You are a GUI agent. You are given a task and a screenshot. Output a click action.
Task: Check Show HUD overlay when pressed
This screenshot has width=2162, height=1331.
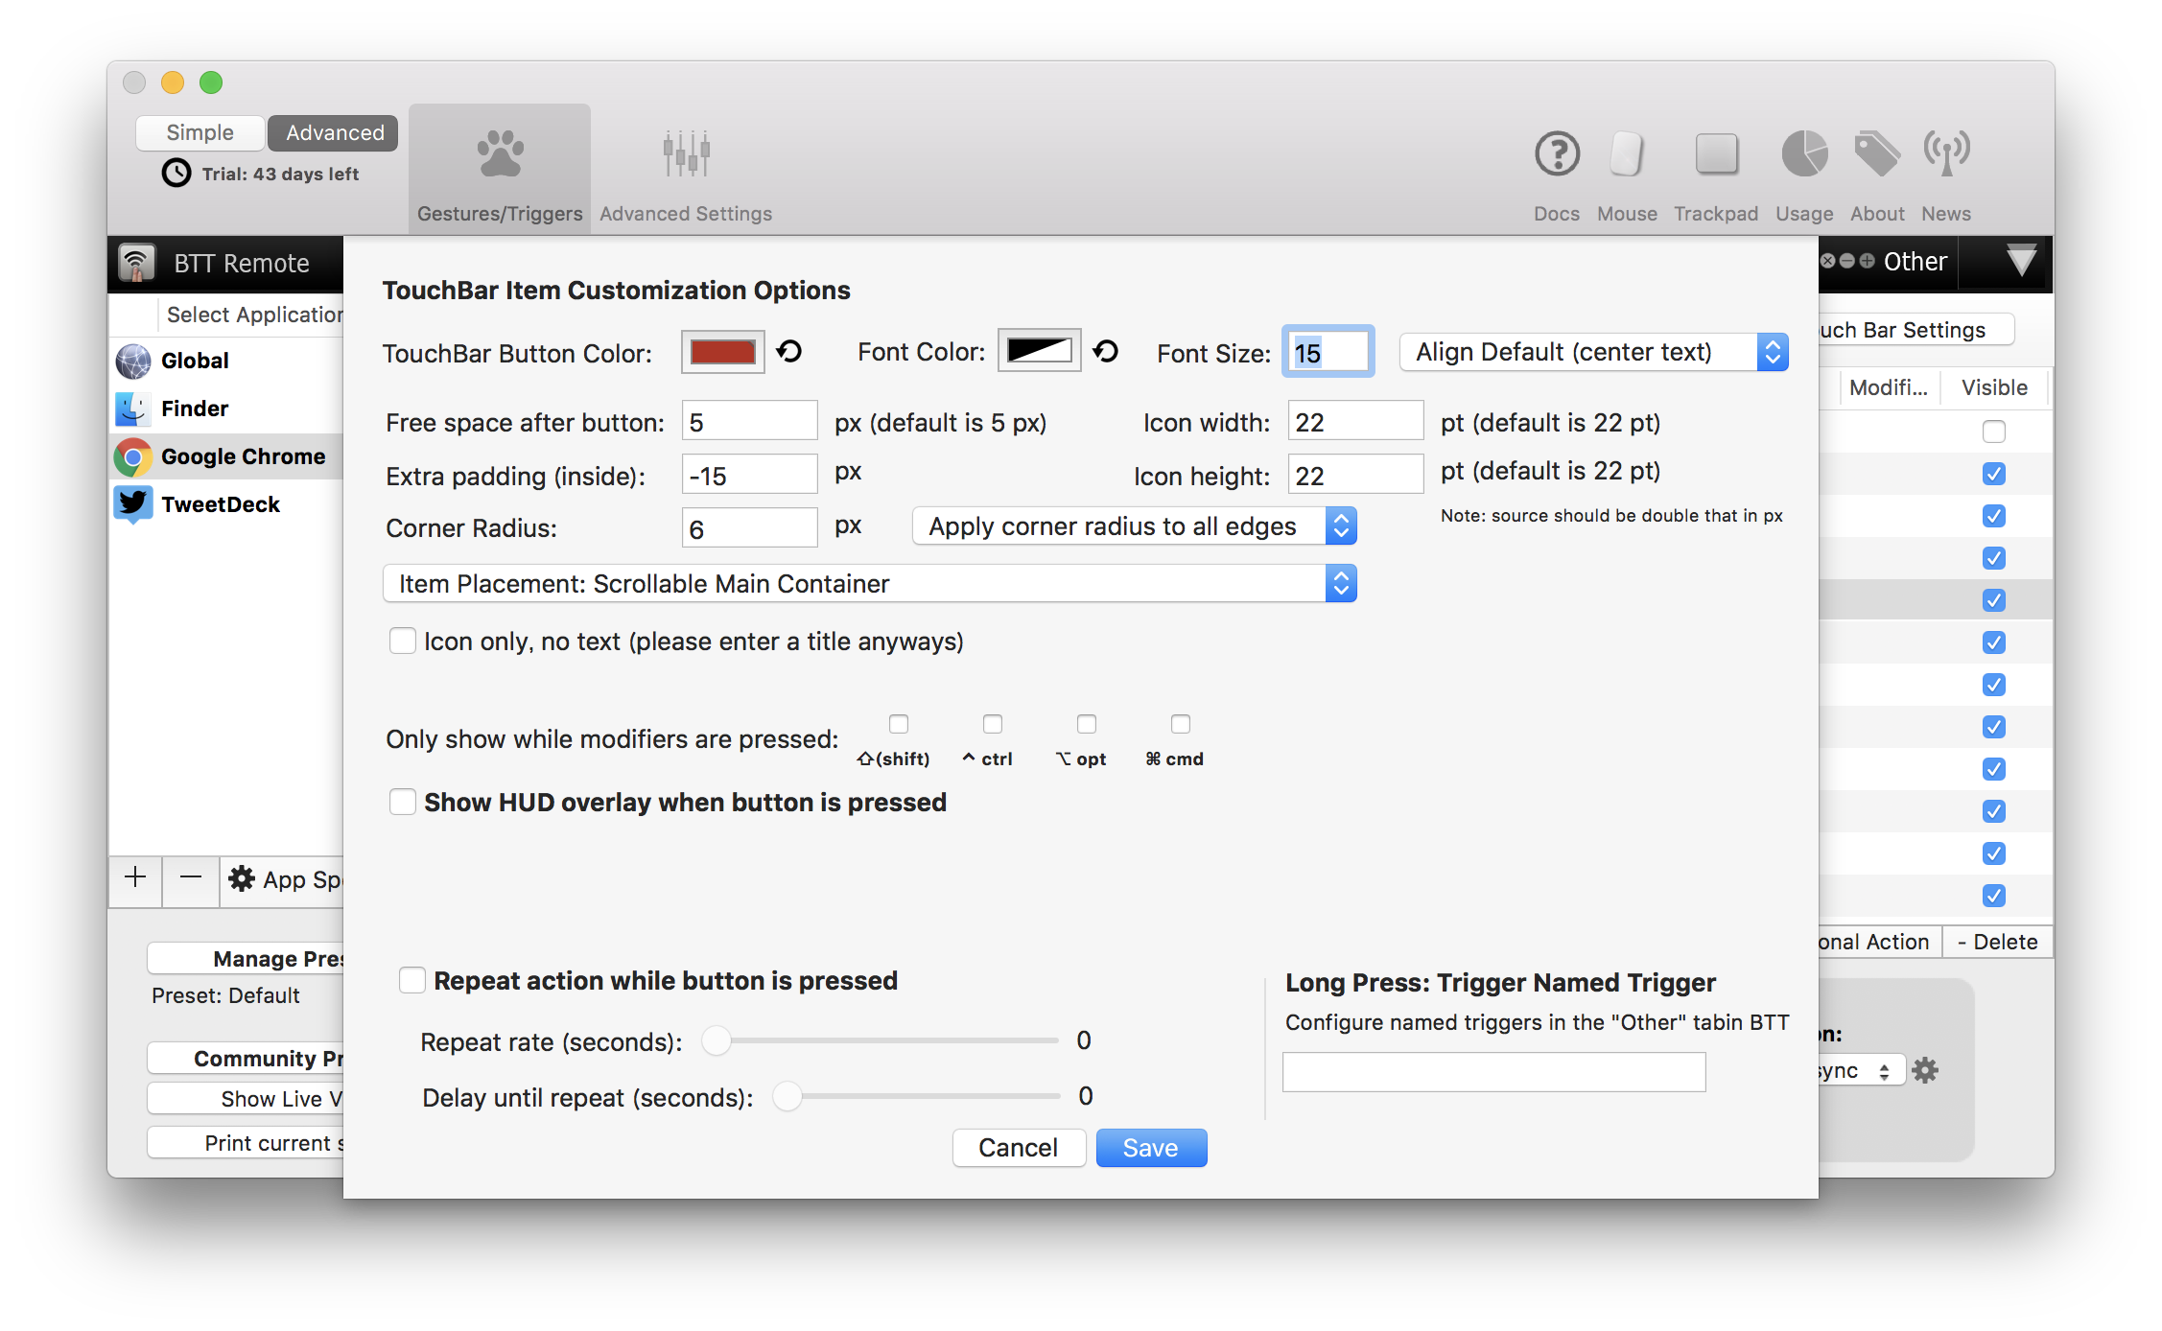[403, 802]
